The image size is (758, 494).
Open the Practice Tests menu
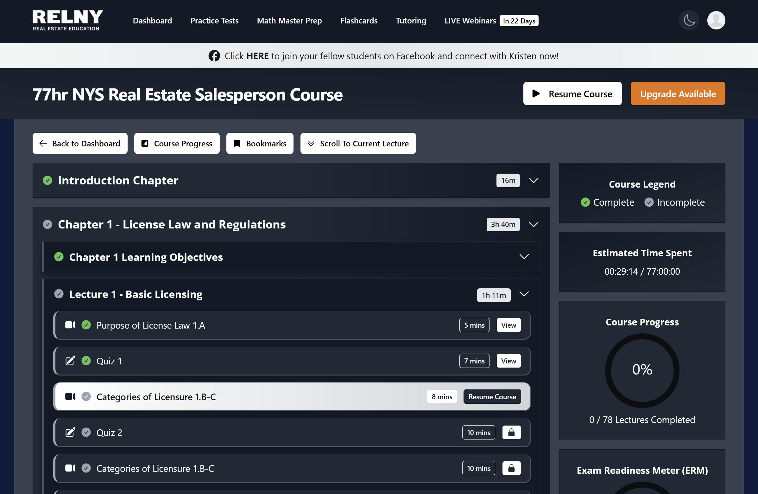pos(214,20)
